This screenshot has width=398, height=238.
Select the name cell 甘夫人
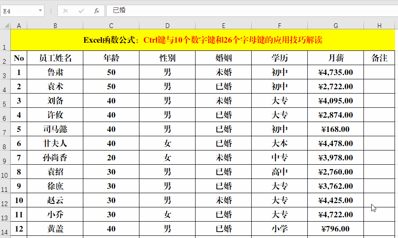[x=55, y=143]
